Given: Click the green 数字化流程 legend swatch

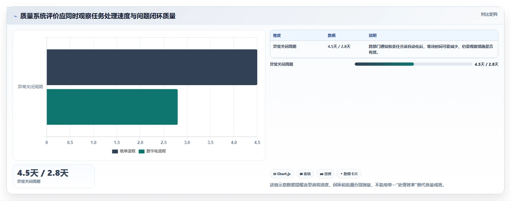Looking at the screenshot, I should pos(141,151).
